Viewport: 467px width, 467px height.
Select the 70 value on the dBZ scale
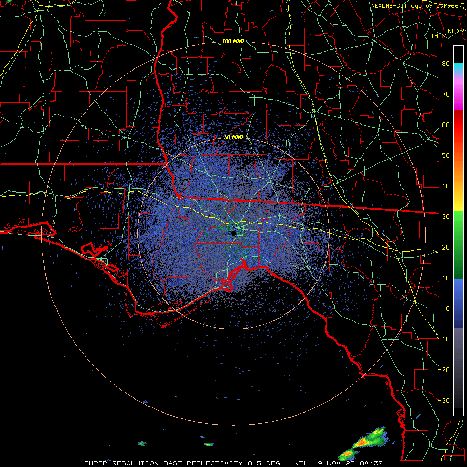pyautogui.click(x=446, y=94)
